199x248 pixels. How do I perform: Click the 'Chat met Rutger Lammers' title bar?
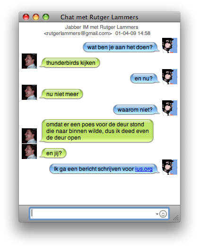[99, 17]
